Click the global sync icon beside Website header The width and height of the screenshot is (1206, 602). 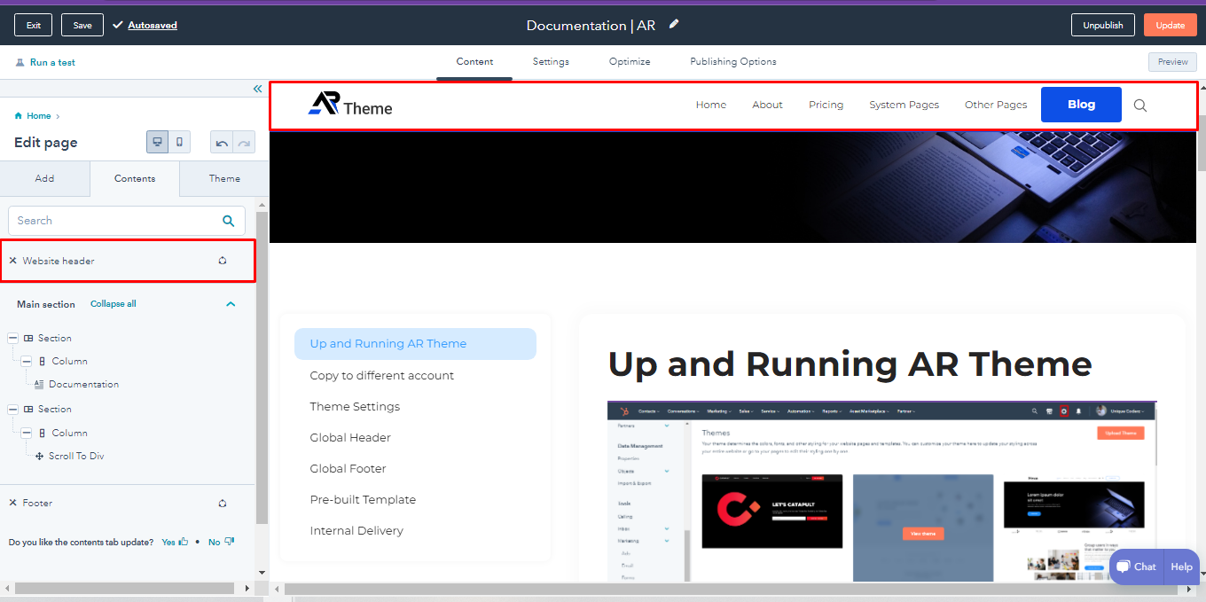(223, 261)
